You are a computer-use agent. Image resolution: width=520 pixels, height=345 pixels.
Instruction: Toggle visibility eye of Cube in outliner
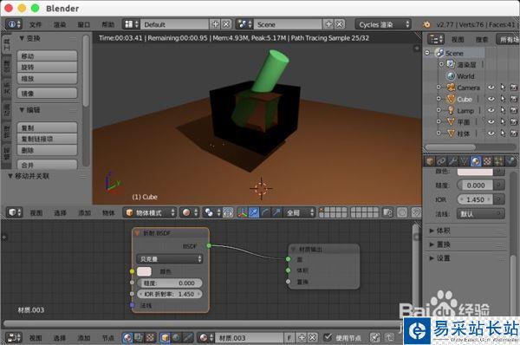[x=491, y=99]
